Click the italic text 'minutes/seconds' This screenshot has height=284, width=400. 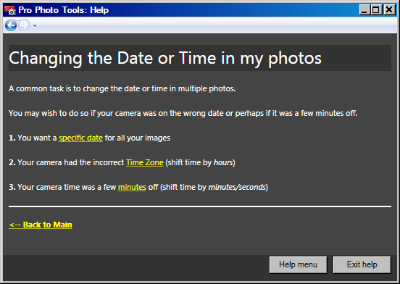click(237, 187)
